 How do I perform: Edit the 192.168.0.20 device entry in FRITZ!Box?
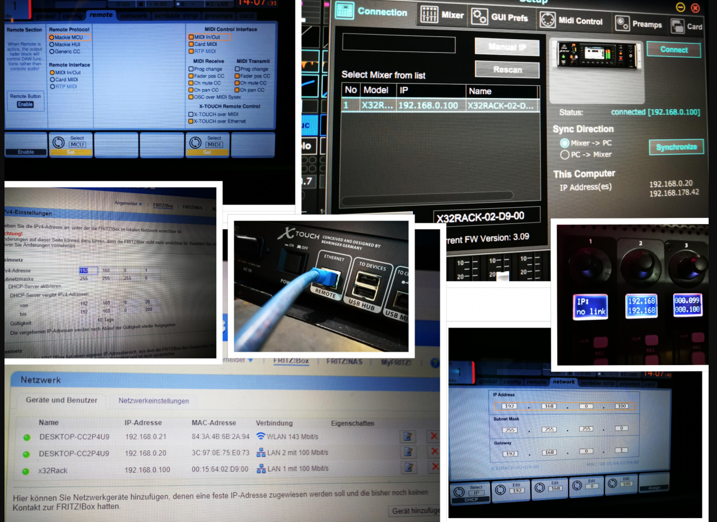point(409,452)
